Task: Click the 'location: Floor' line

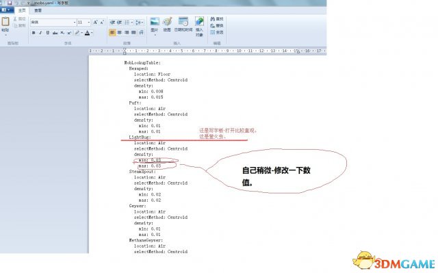Action: [x=152, y=75]
